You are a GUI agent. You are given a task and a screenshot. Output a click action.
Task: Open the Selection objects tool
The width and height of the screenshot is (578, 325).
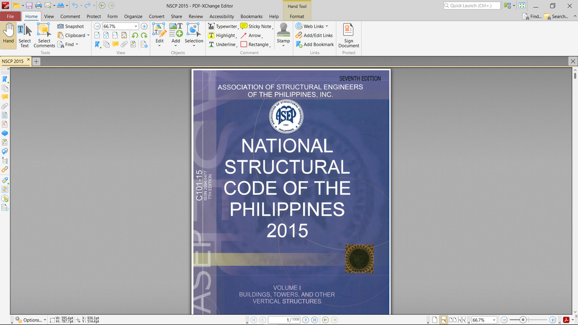pyautogui.click(x=194, y=35)
